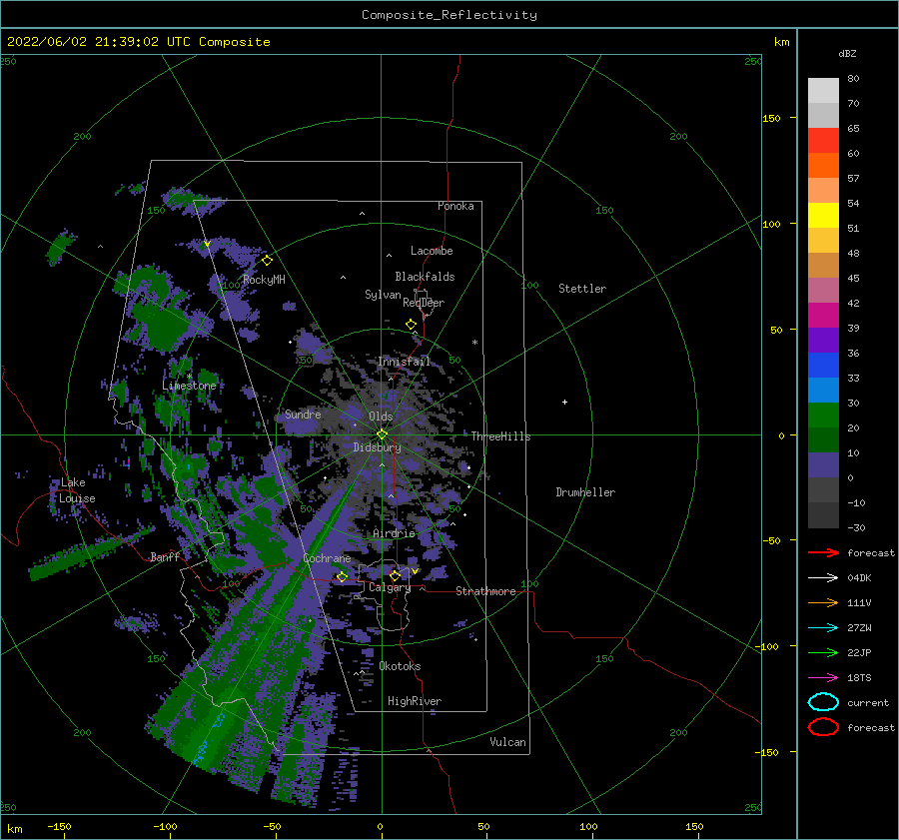Screen dimensions: 899x840
Task: Click the Sylvan label
Action: point(383,295)
